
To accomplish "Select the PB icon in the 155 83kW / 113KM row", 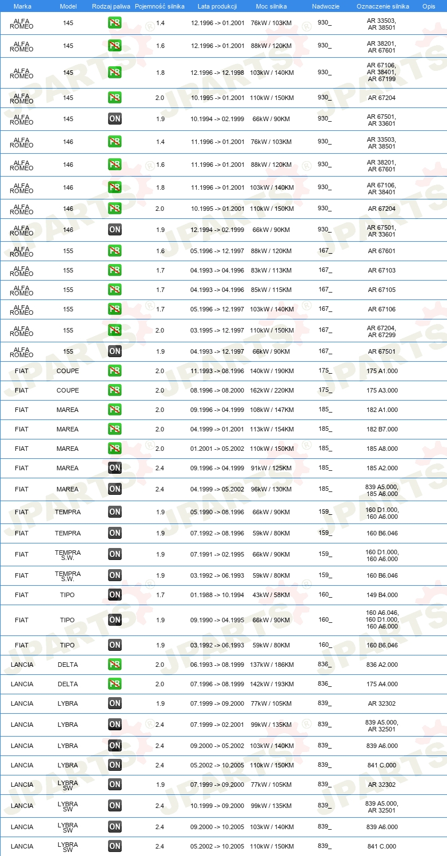I will pyautogui.click(x=114, y=270).
